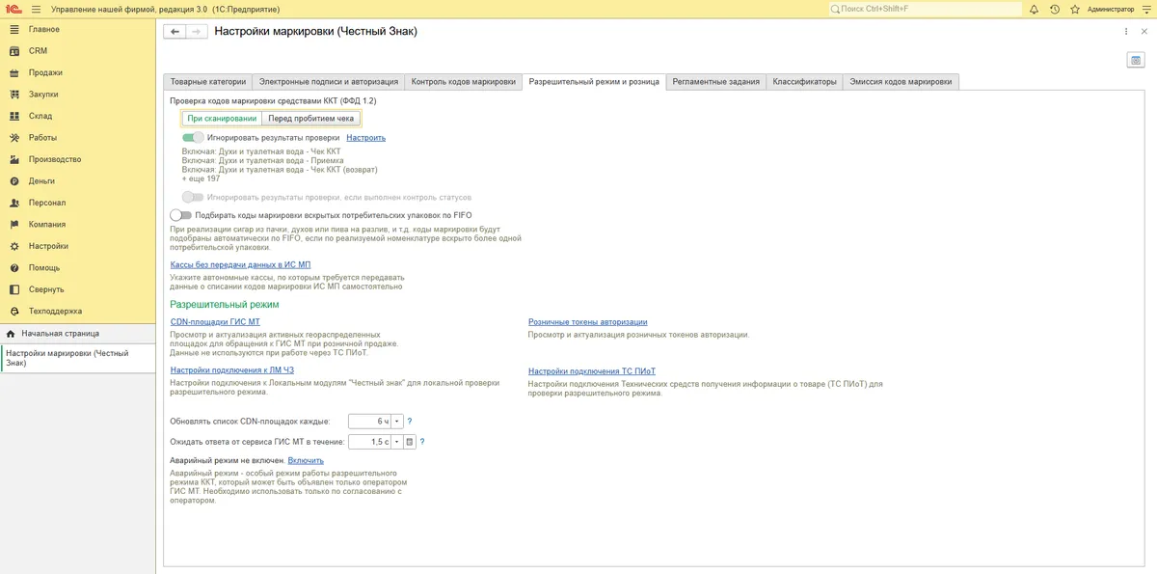The image size is (1157, 574).
Task: Toggle Игнорировать результаты проверки switch
Action: pos(193,138)
